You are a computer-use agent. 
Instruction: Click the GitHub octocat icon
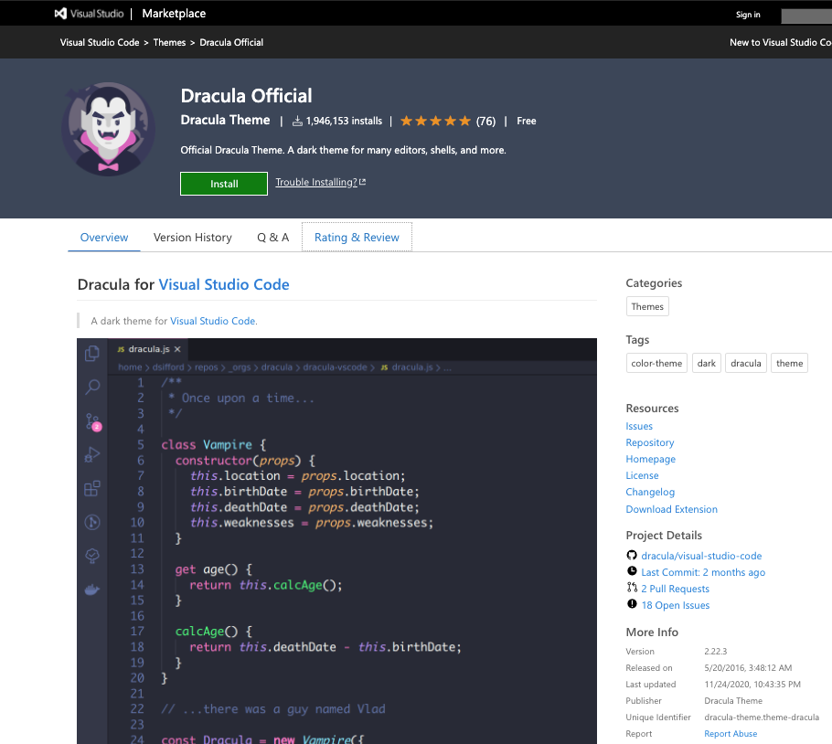click(x=632, y=555)
